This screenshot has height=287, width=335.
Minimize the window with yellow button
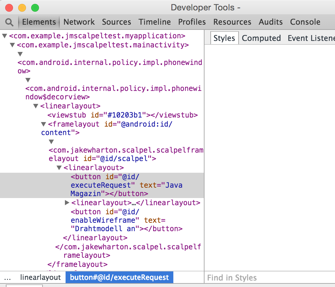pyautogui.click(x=22, y=8)
